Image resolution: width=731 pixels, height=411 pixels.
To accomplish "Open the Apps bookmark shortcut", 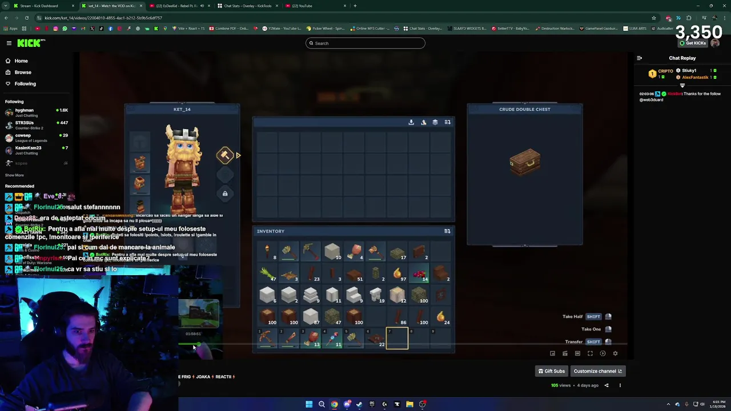I will tap(11, 29).
